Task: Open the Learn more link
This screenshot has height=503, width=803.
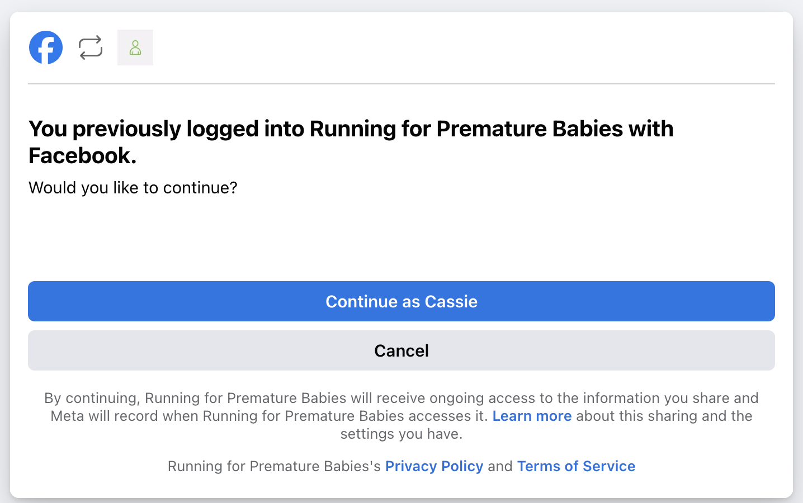Action: pos(532,416)
